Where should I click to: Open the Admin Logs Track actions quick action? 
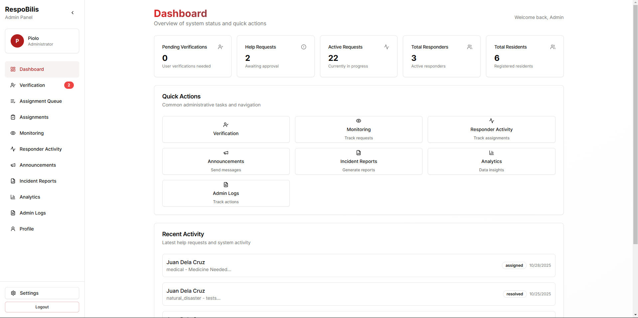coord(226,193)
